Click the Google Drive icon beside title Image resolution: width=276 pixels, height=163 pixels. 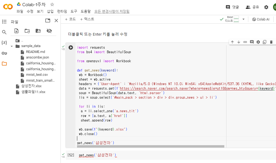point(19,4)
